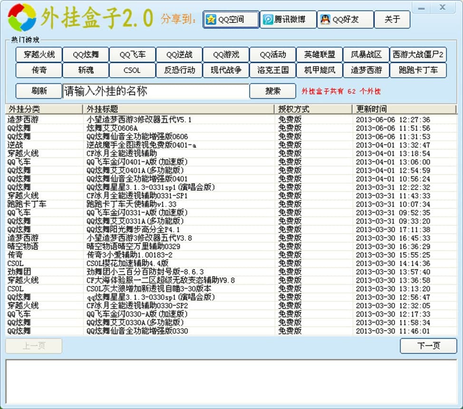Select row 小望造梦西游3修改器五代V5.1
The width and height of the screenshot is (463, 409).
(x=231, y=120)
